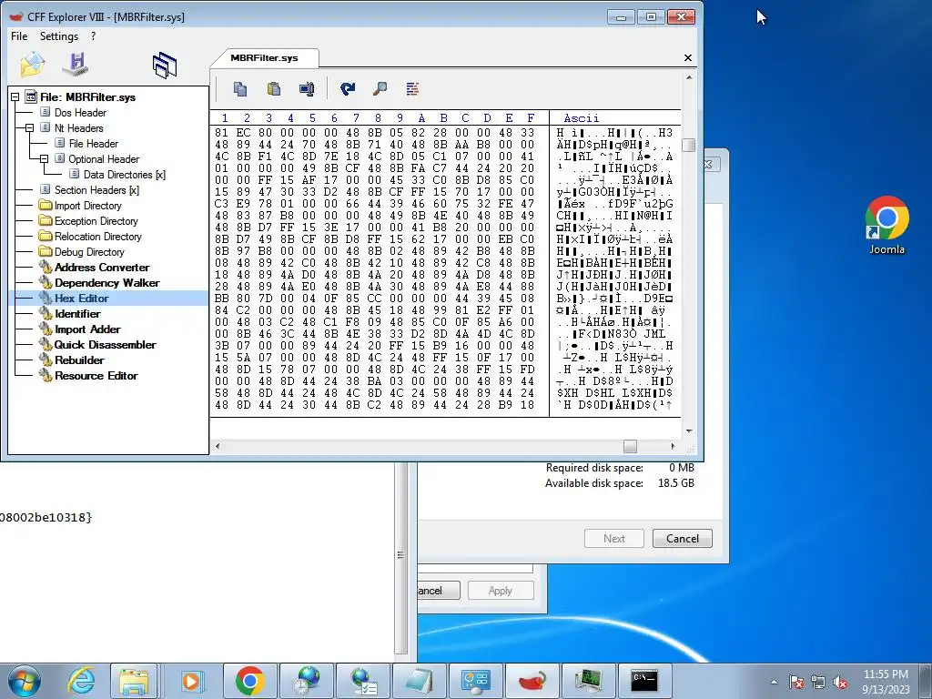Collapse the Nt Headers tree node
932x699 pixels.
[x=30, y=127]
